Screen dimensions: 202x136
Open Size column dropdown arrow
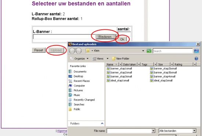pyautogui.click(x=172, y=65)
